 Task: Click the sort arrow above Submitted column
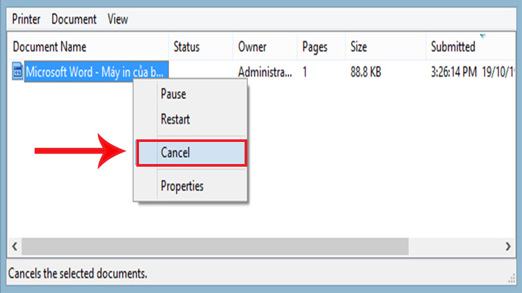point(483,36)
